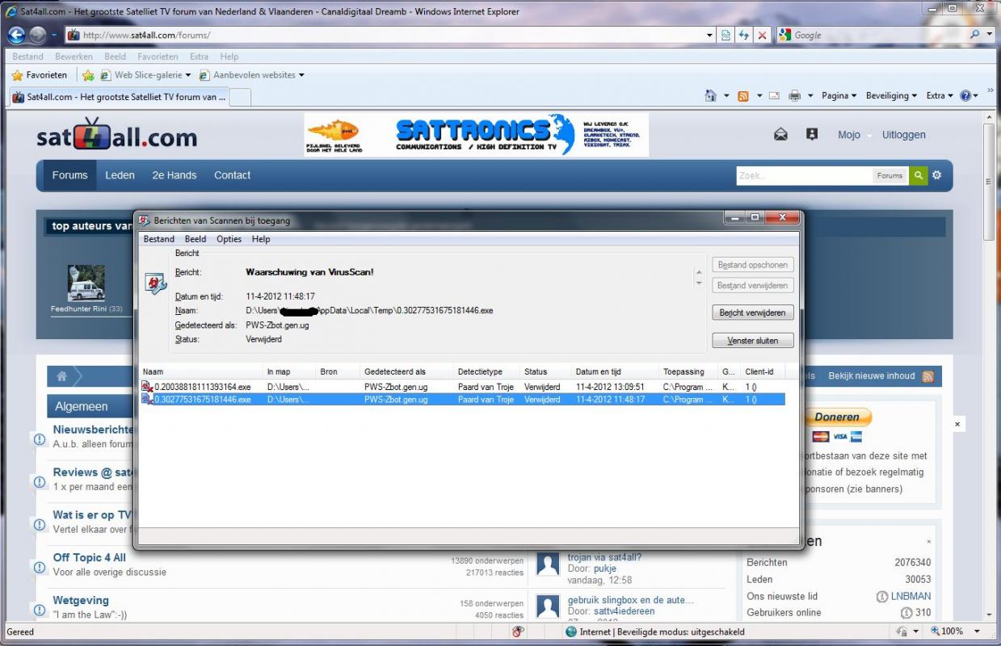The width and height of the screenshot is (1001, 646).
Task: Click the Home icon in the command bar
Action: click(x=710, y=95)
